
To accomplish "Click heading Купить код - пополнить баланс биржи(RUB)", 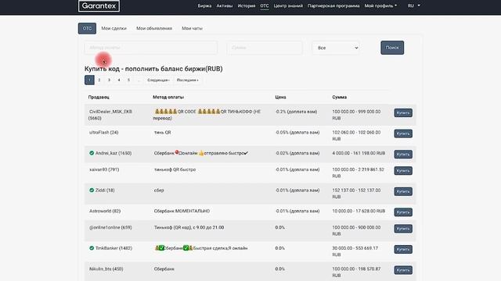I will 153,69.
